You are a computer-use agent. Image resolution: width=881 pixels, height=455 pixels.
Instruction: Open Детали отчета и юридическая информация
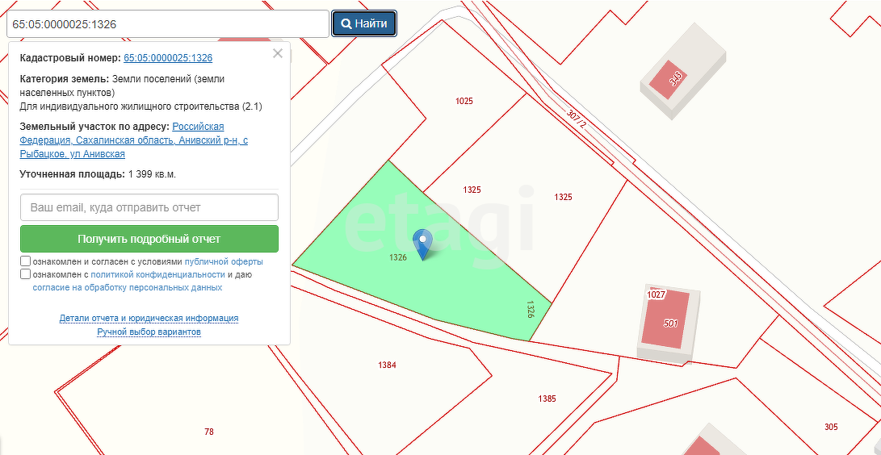[149, 319]
